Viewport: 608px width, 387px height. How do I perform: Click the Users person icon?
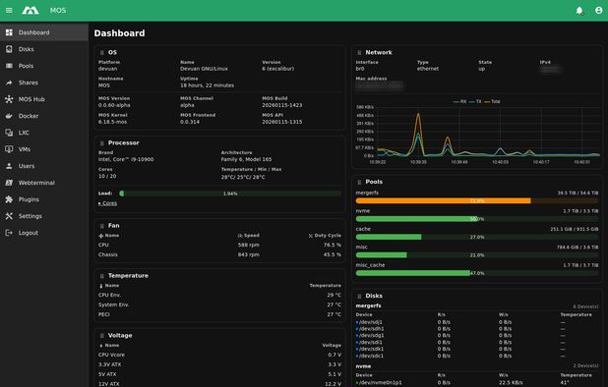tap(9, 166)
